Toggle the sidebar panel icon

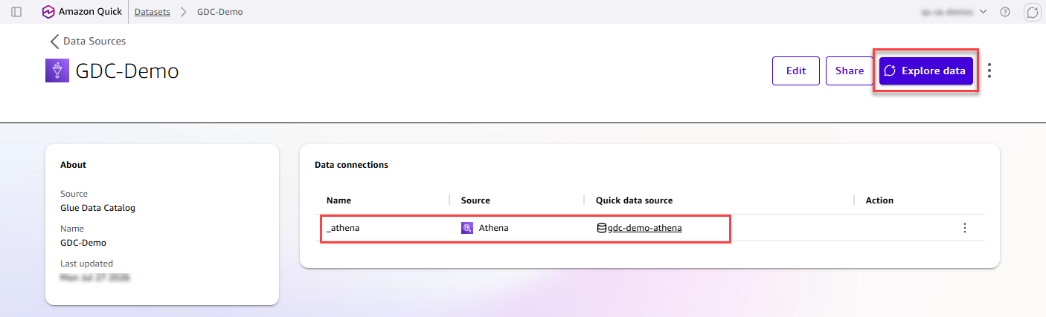(16, 12)
